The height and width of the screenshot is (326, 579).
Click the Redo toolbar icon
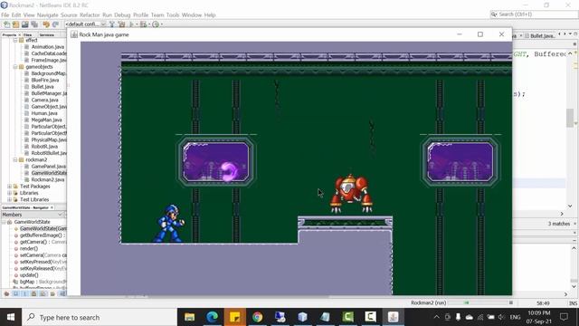(55, 24)
